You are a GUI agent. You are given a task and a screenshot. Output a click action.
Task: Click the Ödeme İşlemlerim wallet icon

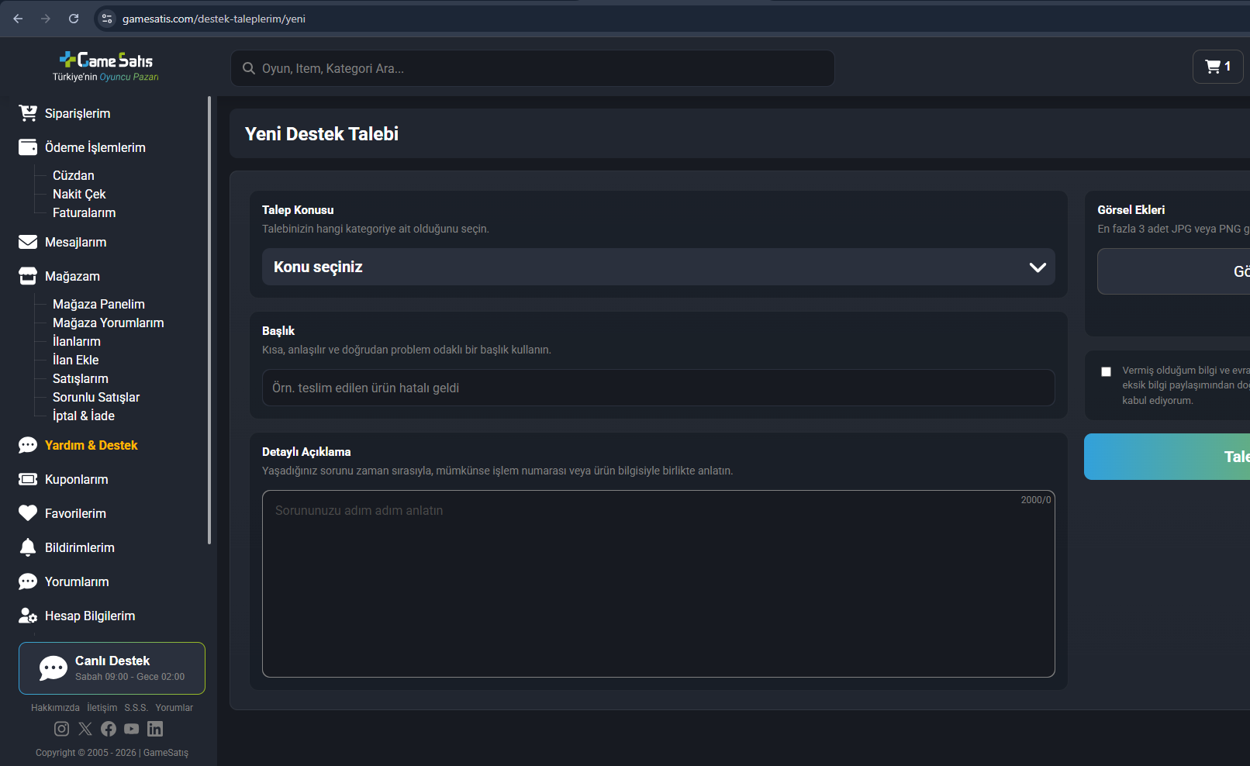point(28,147)
